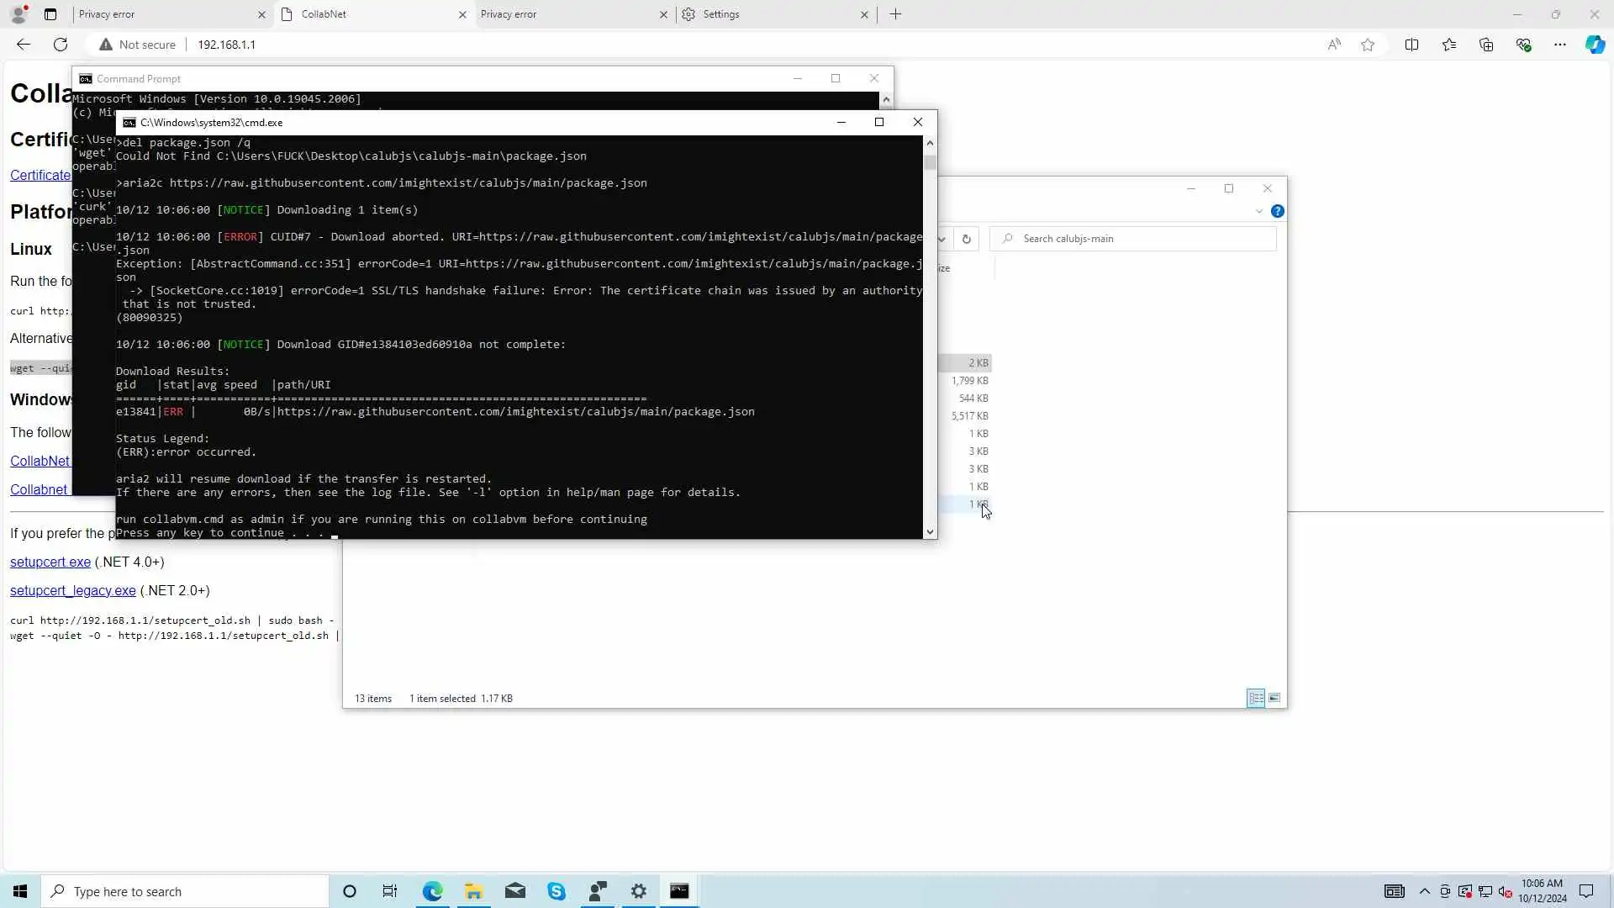Screen dimensions: 1614x908
Task: Show hidden system tray icons
Action: tap(1424, 891)
